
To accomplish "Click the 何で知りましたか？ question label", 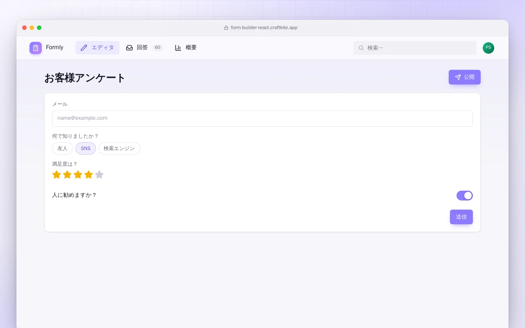I will (75, 136).
